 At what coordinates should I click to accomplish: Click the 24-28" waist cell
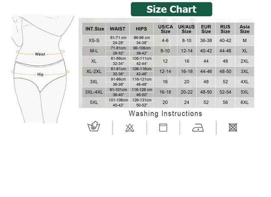click(118, 43)
